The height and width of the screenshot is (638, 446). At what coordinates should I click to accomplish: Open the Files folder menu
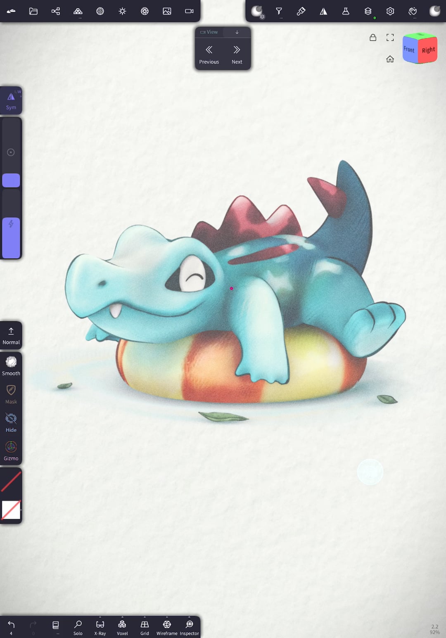tap(33, 11)
